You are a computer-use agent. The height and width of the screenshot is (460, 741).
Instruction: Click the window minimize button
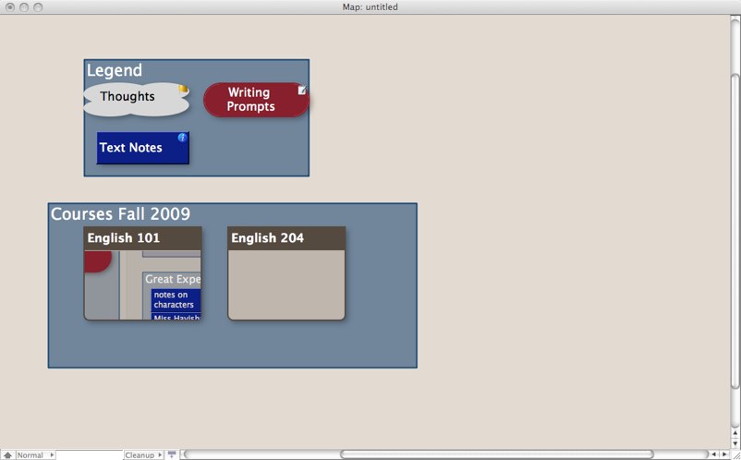[24, 7]
